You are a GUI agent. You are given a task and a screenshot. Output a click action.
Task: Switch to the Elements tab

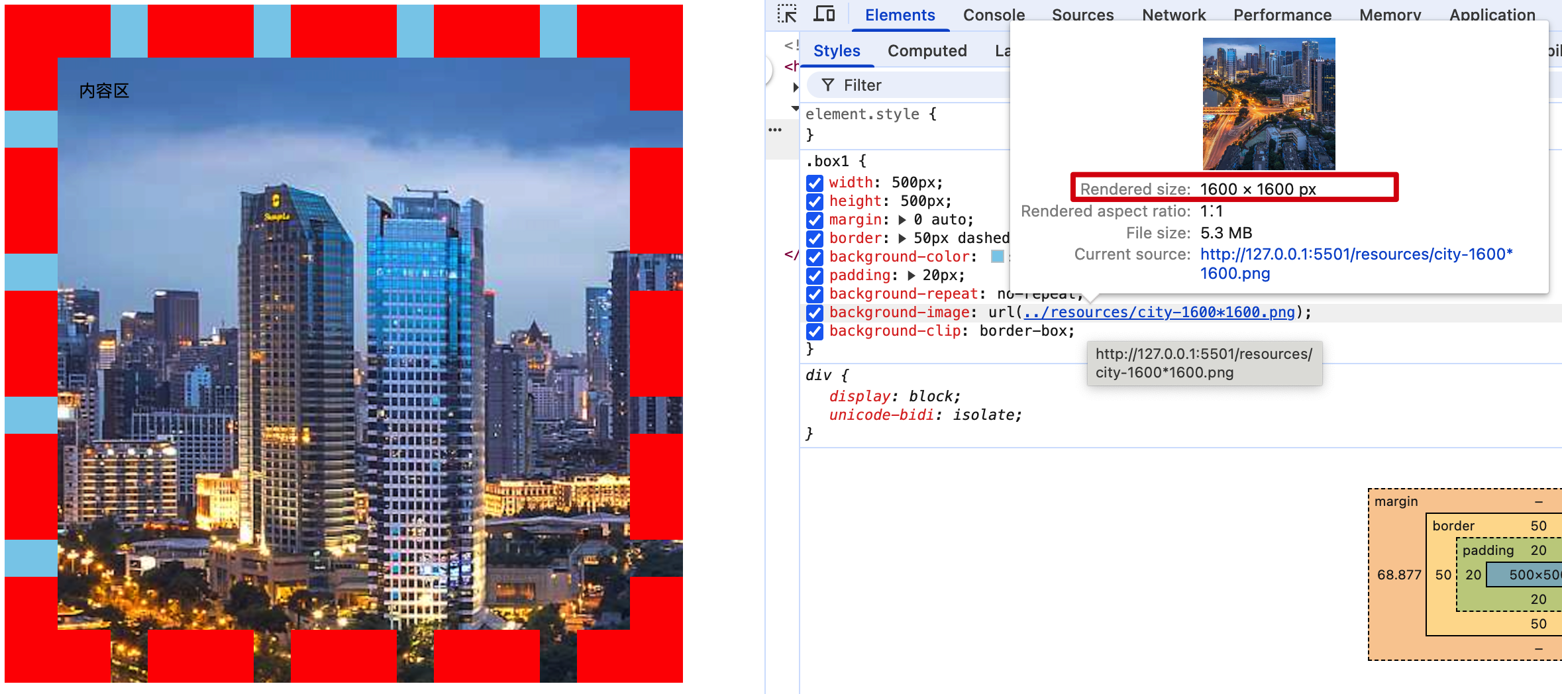[x=900, y=15]
